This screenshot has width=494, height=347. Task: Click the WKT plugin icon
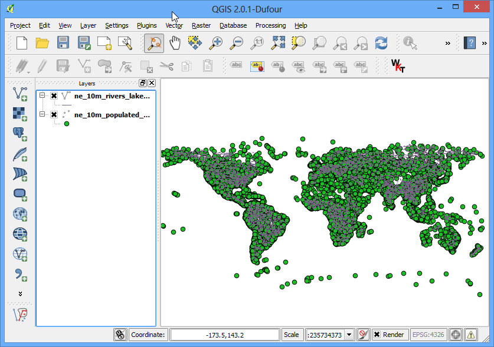point(398,66)
